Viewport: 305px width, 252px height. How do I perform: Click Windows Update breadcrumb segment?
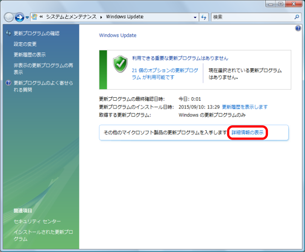click(x=125, y=17)
